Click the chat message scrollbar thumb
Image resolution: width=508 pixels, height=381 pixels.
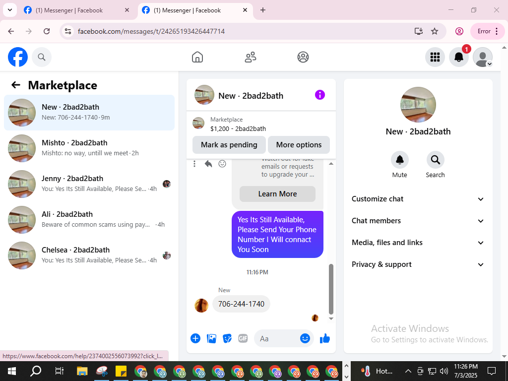[x=331, y=289]
